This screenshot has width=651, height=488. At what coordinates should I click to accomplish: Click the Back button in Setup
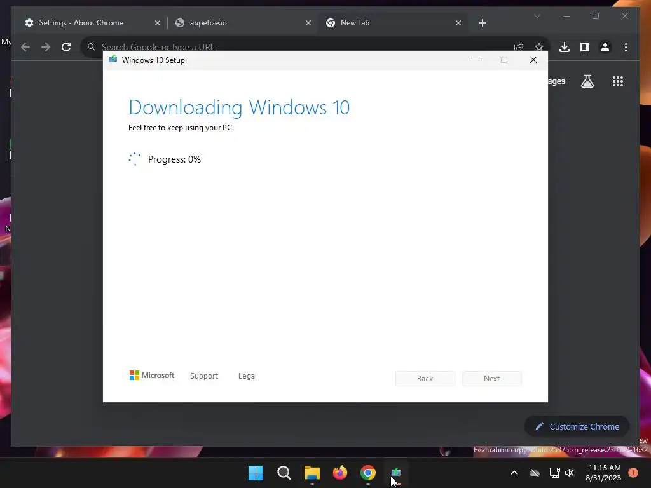pyautogui.click(x=425, y=379)
